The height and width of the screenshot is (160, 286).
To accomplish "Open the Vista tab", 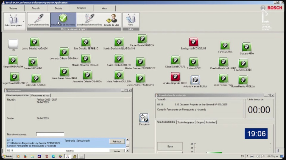I will (104, 8).
